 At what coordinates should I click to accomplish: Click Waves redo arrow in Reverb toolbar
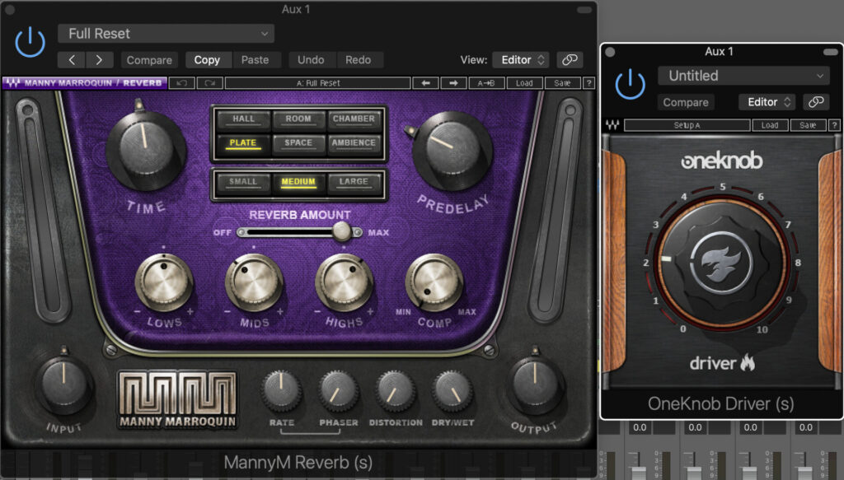tap(210, 83)
